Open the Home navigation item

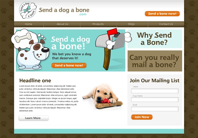[x=28, y=24]
